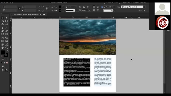Image resolution: width=171 pixels, height=96 pixels.
Task: Expand the fill color flyout arrow
Action: click(x=63, y=7)
